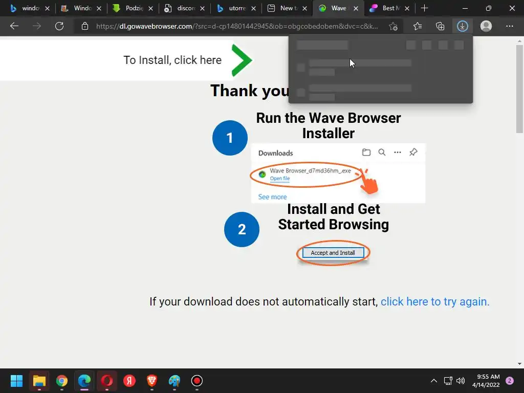Click the forward navigation arrow

click(x=37, y=26)
